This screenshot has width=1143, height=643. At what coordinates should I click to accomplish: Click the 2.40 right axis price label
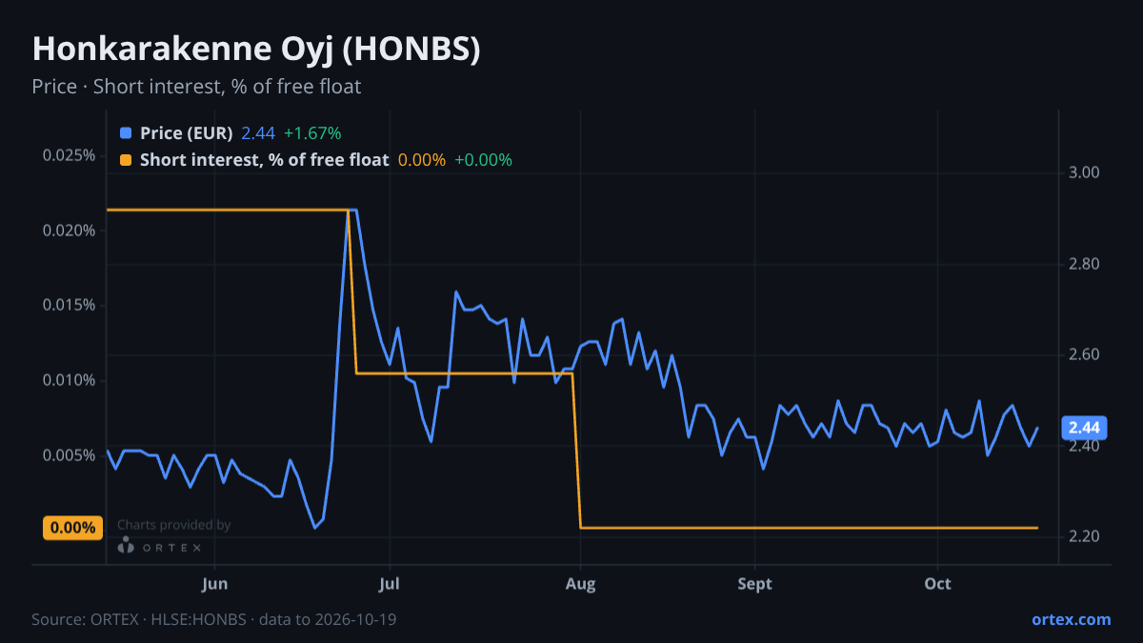click(x=1085, y=446)
